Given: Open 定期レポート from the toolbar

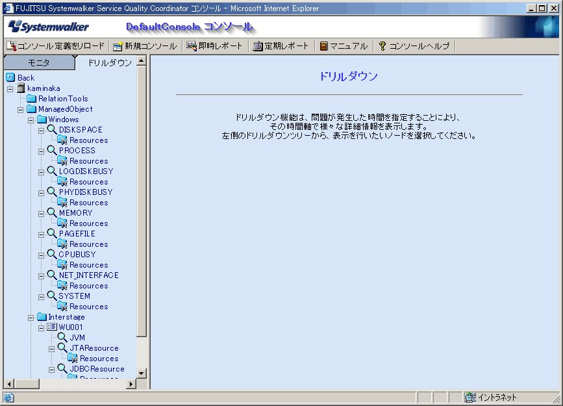Looking at the screenshot, I should point(281,46).
